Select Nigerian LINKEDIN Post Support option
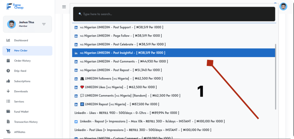Screen dimensions: 294x139 tap(173, 27)
